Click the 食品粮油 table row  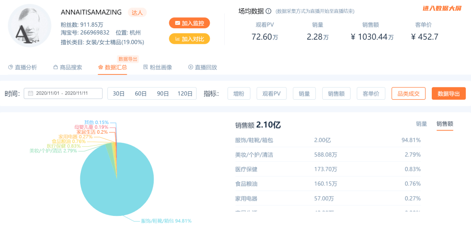pyautogui.click(x=328, y=184)
